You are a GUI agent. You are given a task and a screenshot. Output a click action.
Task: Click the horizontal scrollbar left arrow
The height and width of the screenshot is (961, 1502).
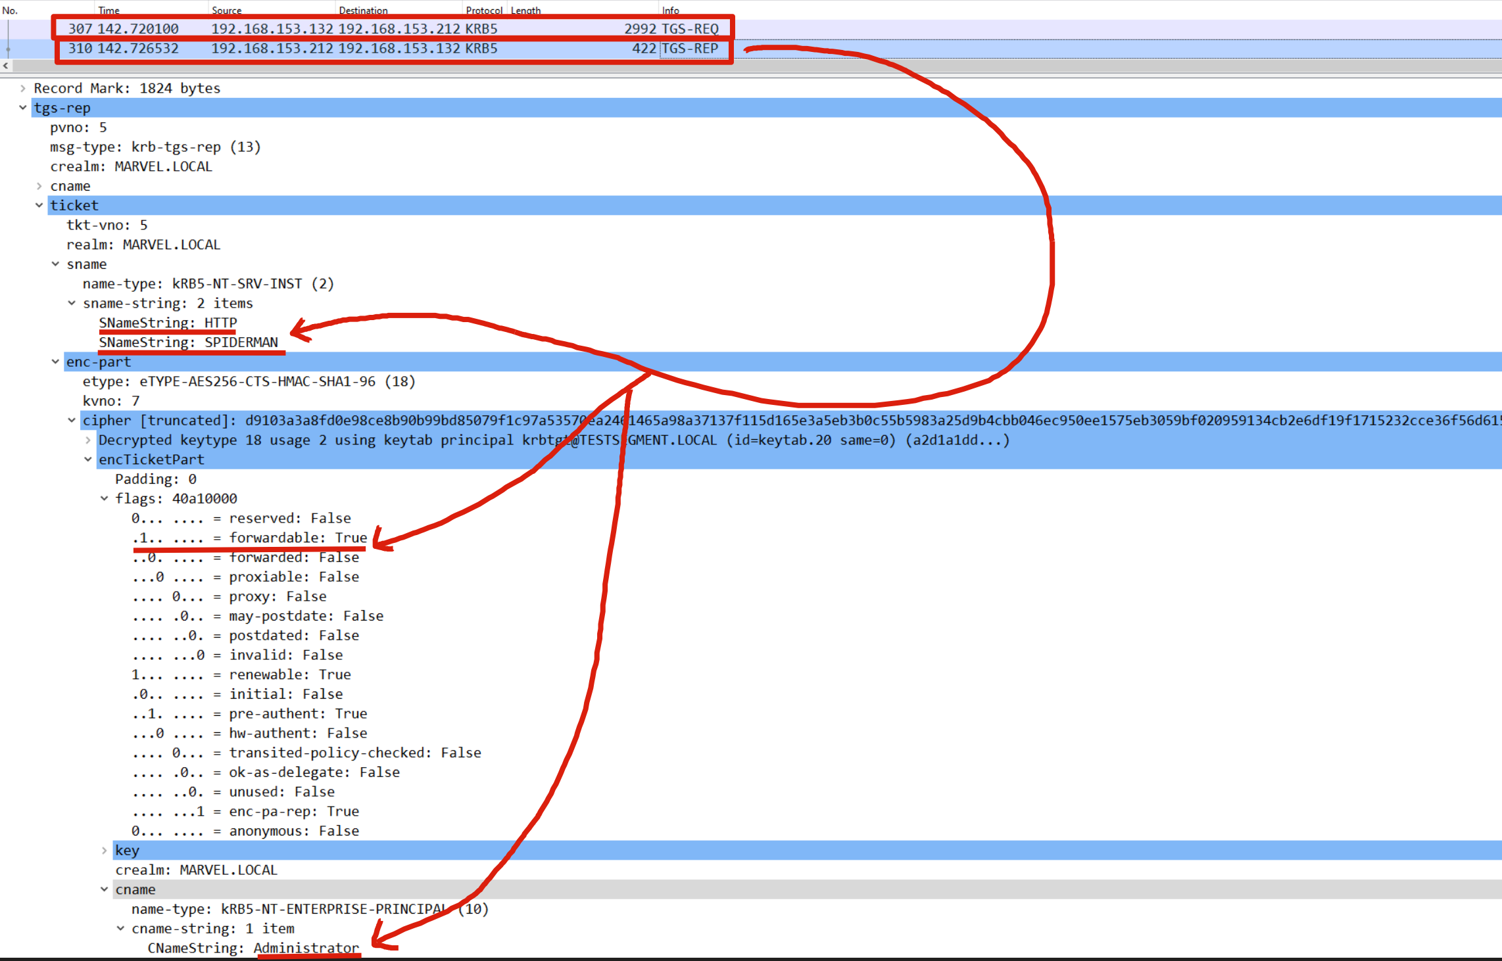pos(6,66)
